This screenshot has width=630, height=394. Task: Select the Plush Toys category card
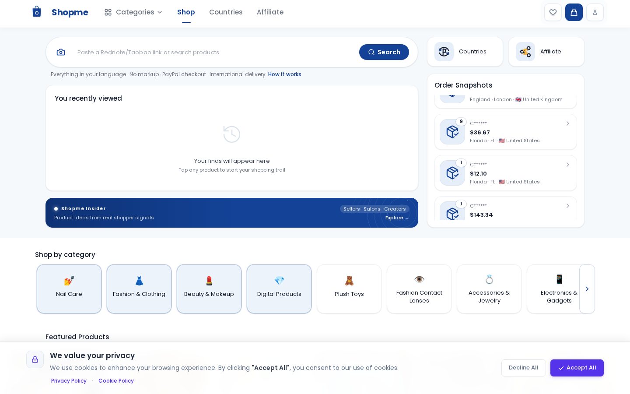(x=349, y=289)
